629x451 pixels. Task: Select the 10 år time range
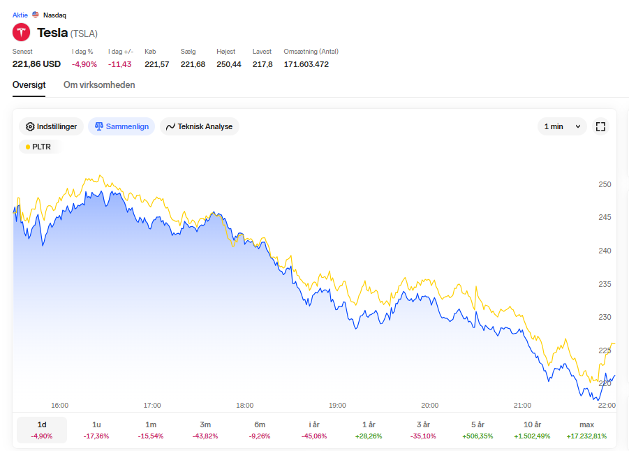(x=533, y=430)
